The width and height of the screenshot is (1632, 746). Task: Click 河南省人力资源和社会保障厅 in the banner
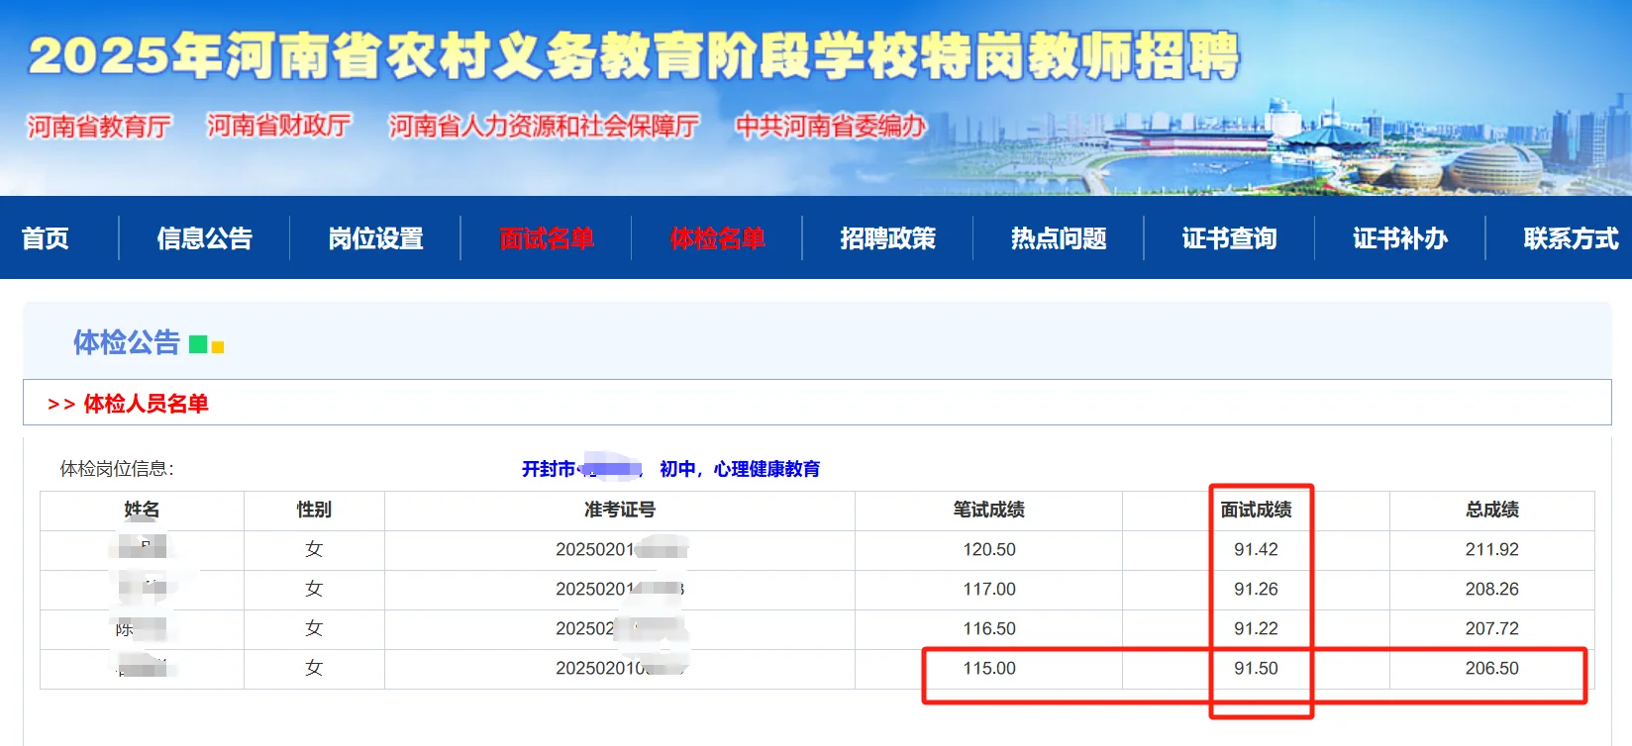click(x=544, y=127)
